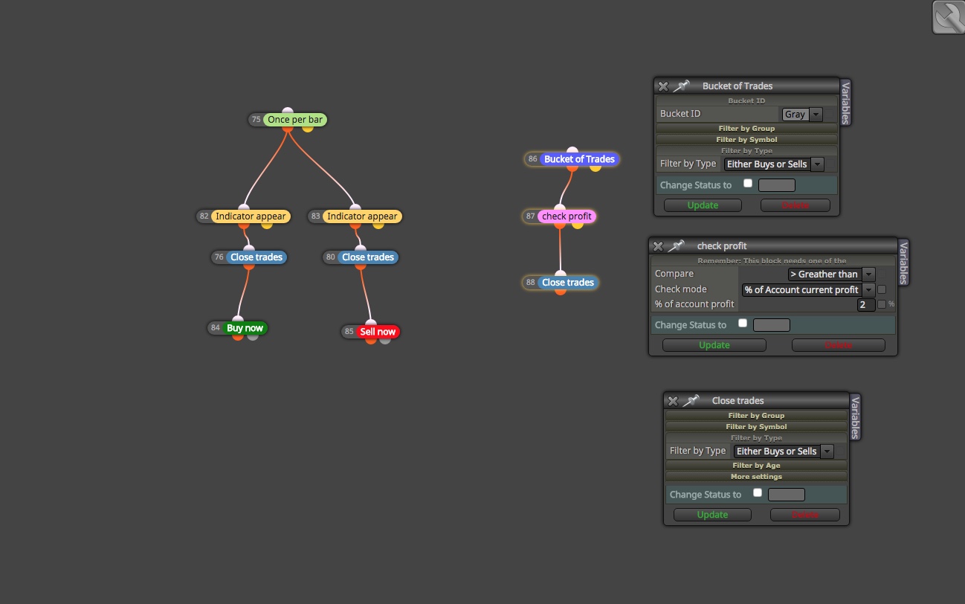Click yellow output dot of check profit block
The height and width of the screenshot is (604, 965).
point(578,225)
